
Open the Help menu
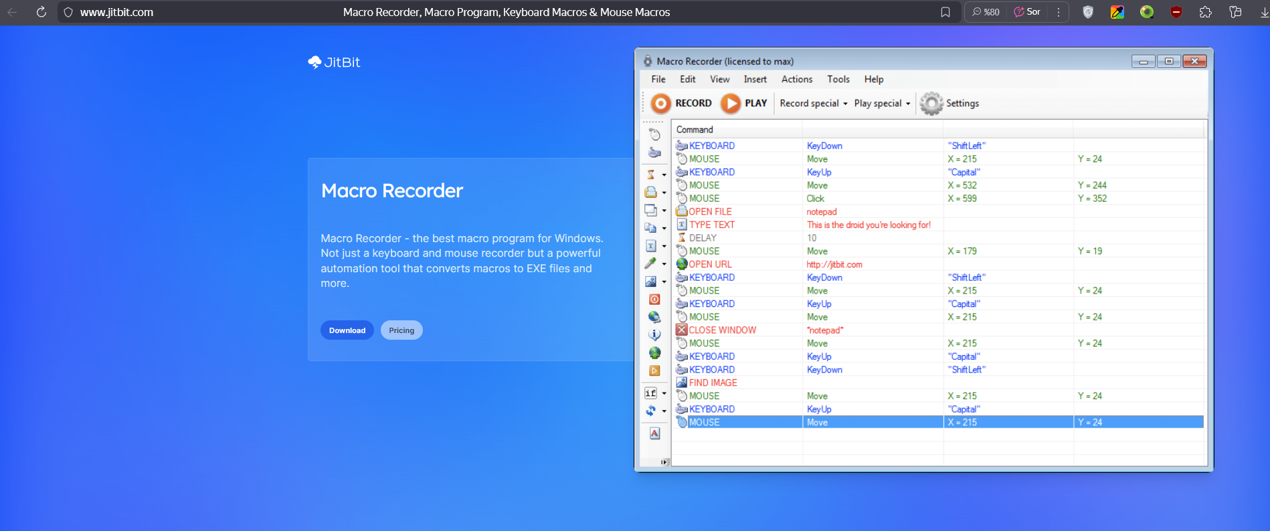[x=874, y=79]
